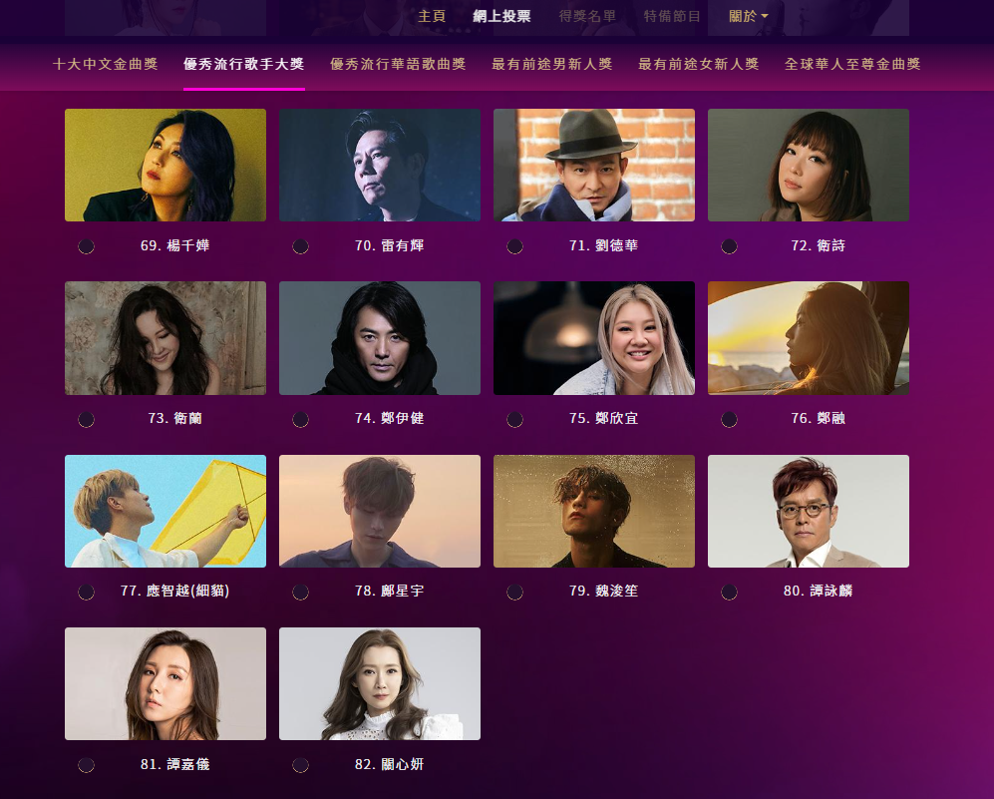This screenshot has width=994, height=799.
Task: Click the 79. 魏浚笙 thumbnail image
Action: tap(594, 511)
